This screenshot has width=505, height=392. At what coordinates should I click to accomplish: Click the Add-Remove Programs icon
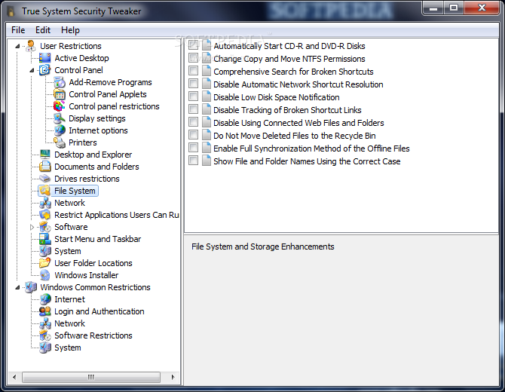[60, 82]
